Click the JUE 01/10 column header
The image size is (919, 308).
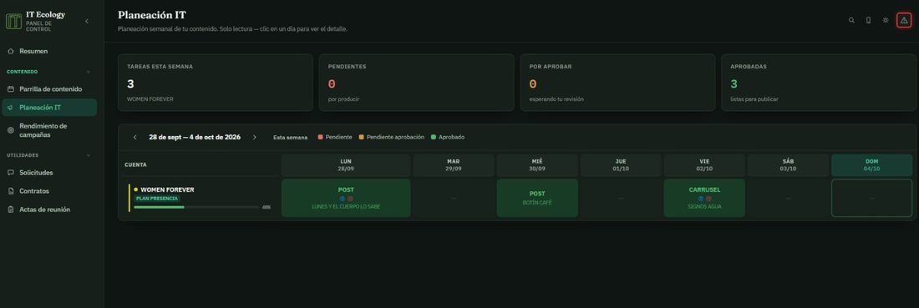620,165
